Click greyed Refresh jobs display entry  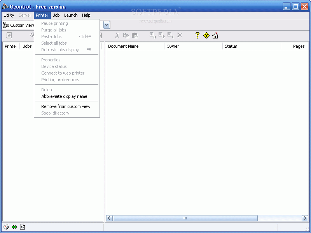pos(67,50)
